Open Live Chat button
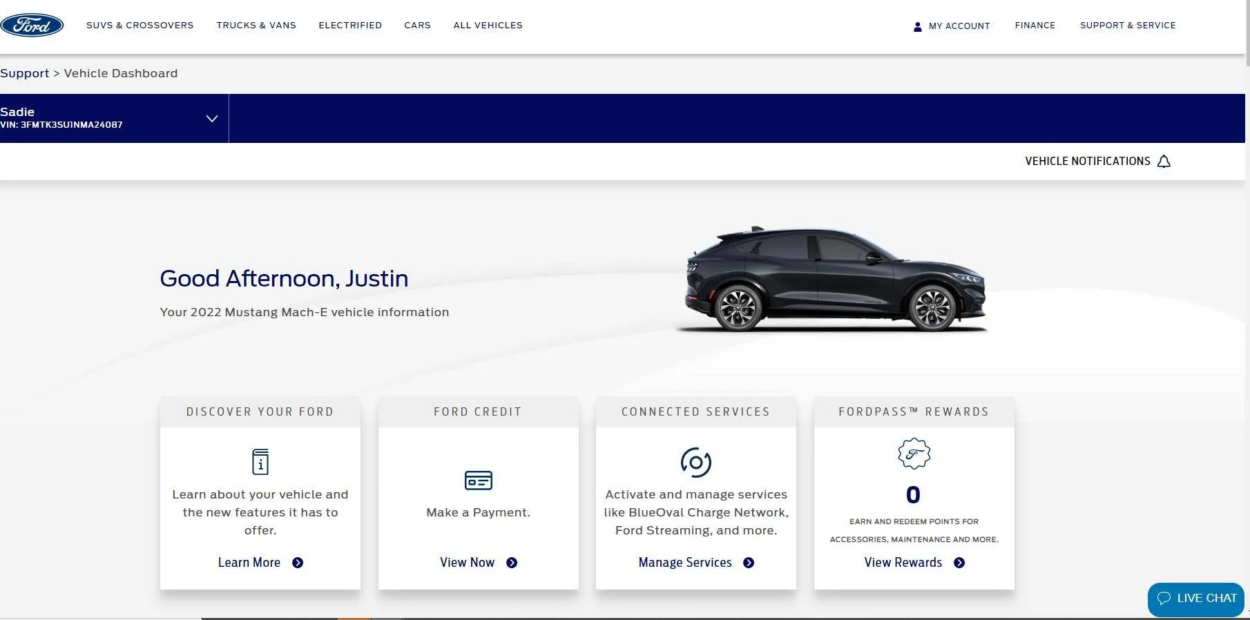This screenshot has height=620, width=1250. (x=1195, y=599)
